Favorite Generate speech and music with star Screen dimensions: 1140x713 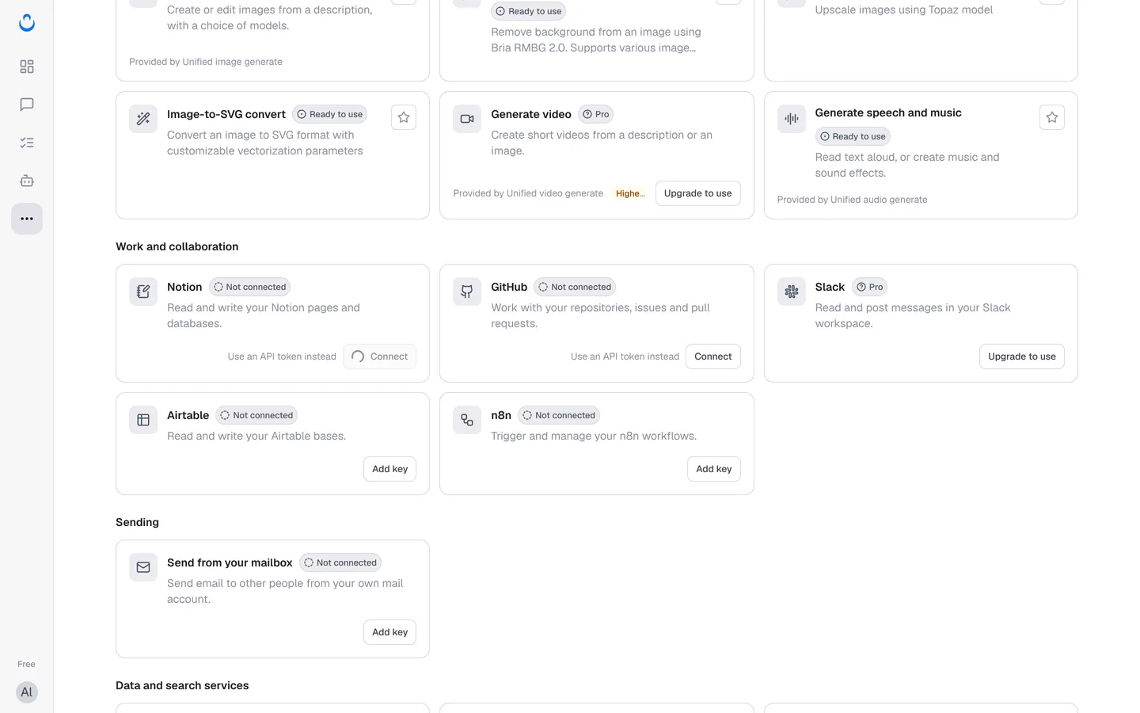pos(1052,117)
